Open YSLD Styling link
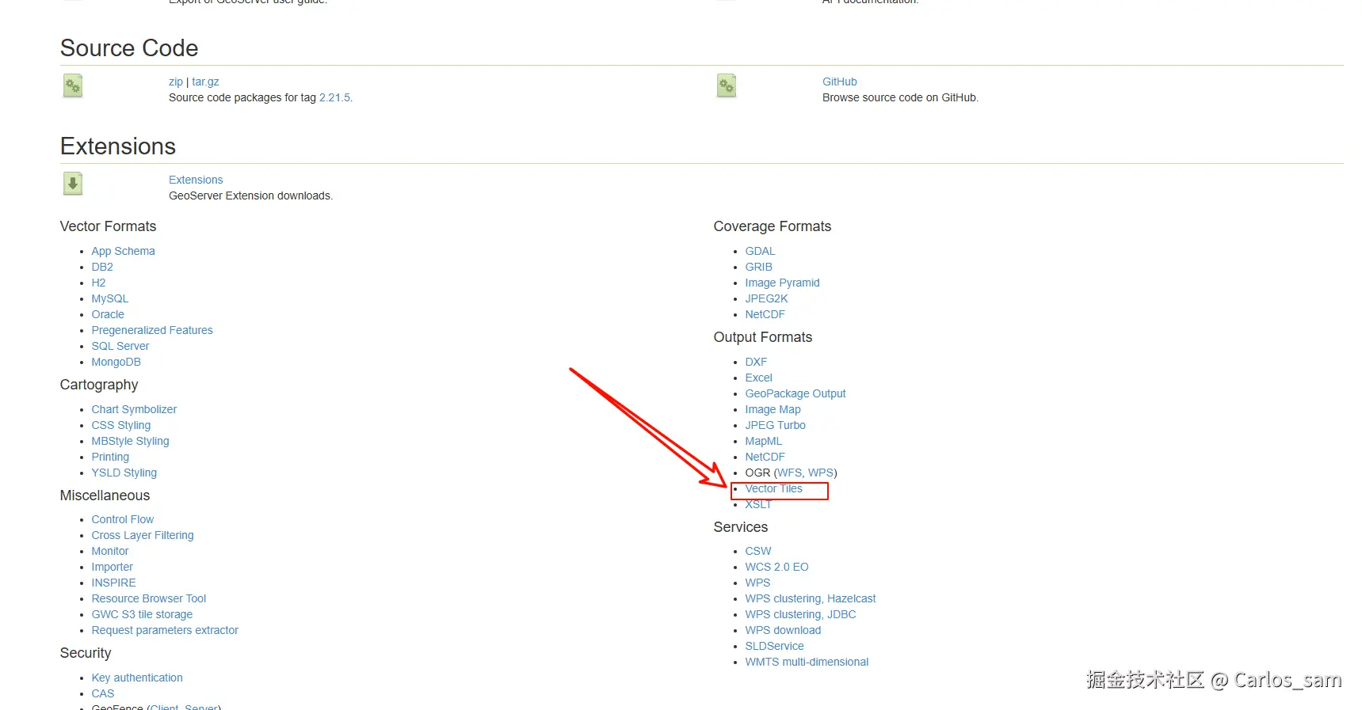1362x710 pixels. (x=124, y=473)
